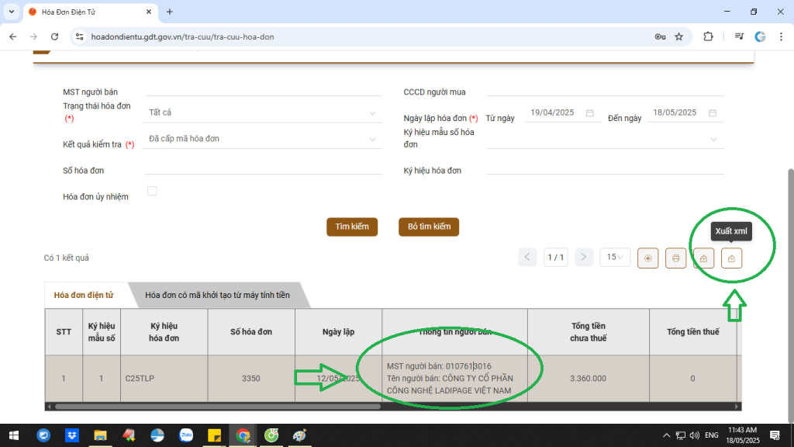Open Dropbox from taskbar
Image resolution: width=794 pixels, height=447 pixels.
72,435
